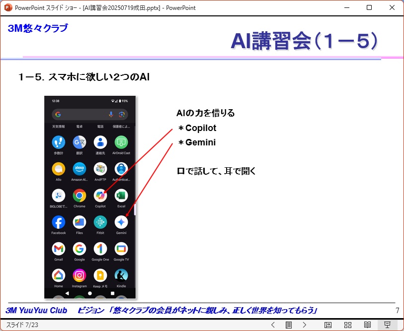Click the PowerPoint app icon in title bar
This screenshot has height=331, width=404.
pos(7,7)
